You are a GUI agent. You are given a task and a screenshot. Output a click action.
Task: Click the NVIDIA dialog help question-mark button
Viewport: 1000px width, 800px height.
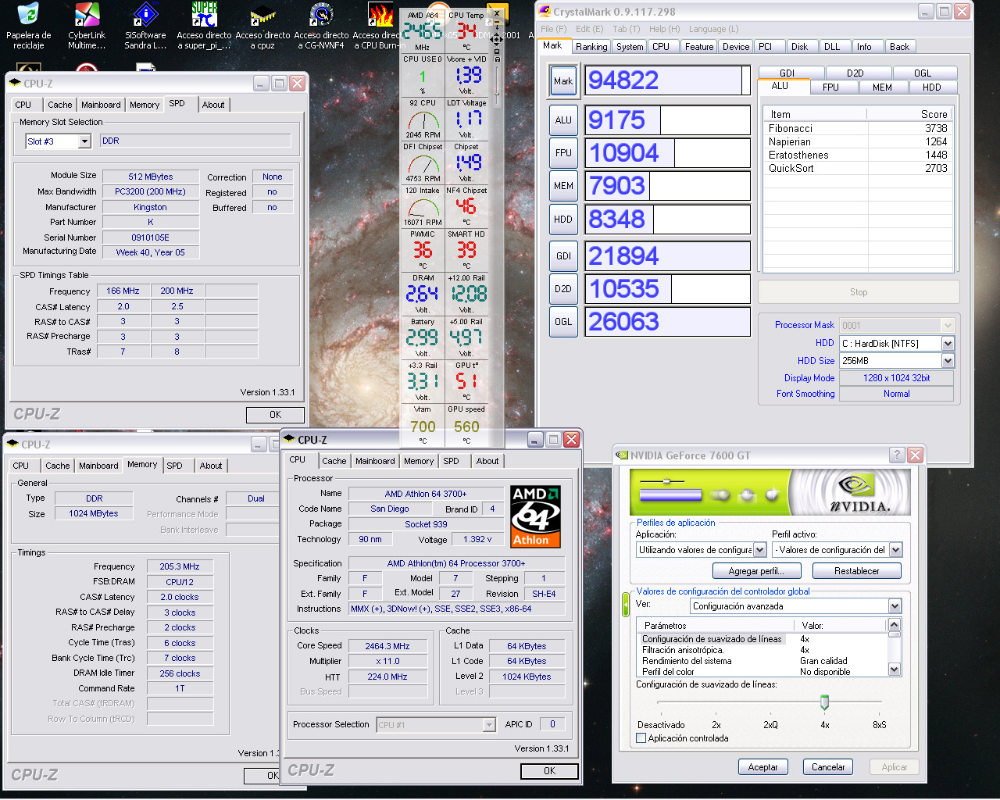coord(897,455)
